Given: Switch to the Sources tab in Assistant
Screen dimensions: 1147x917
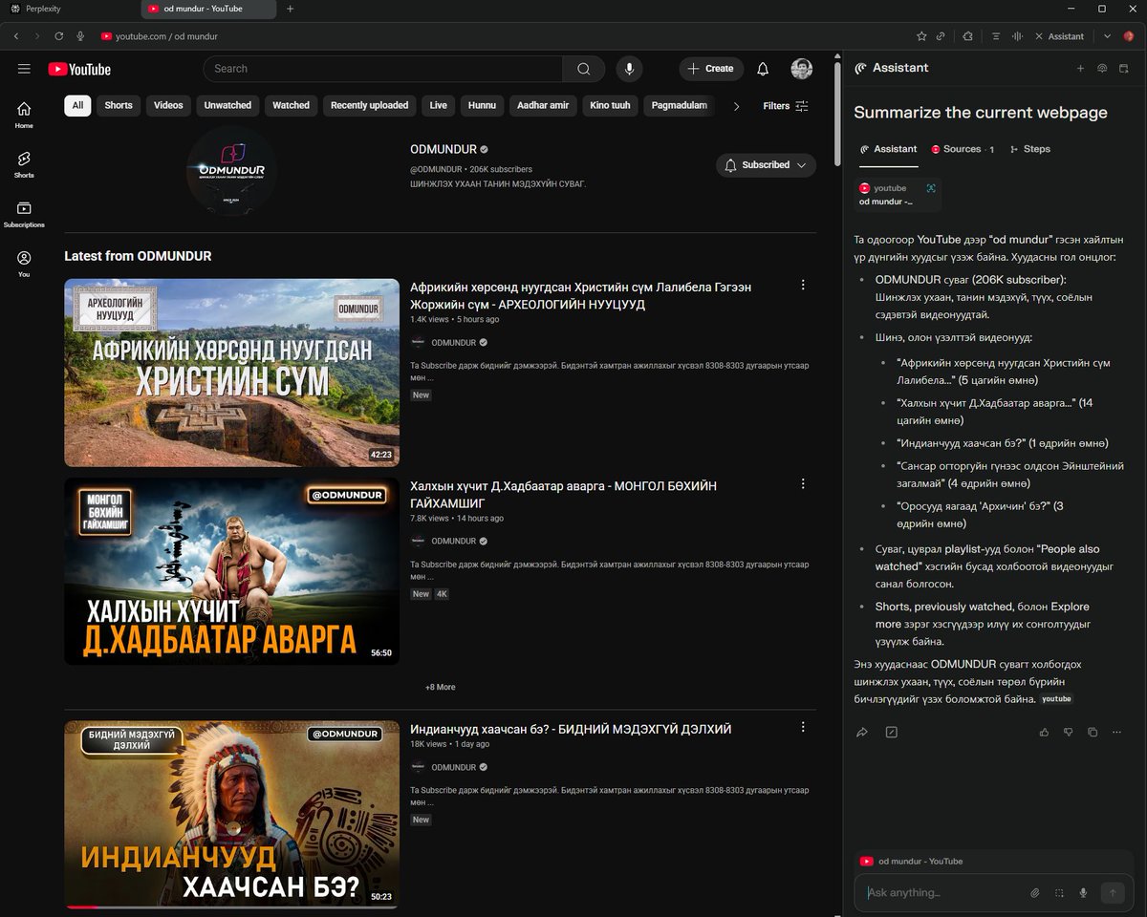Looking at the screenshot, I should click(x=963, y=149).
